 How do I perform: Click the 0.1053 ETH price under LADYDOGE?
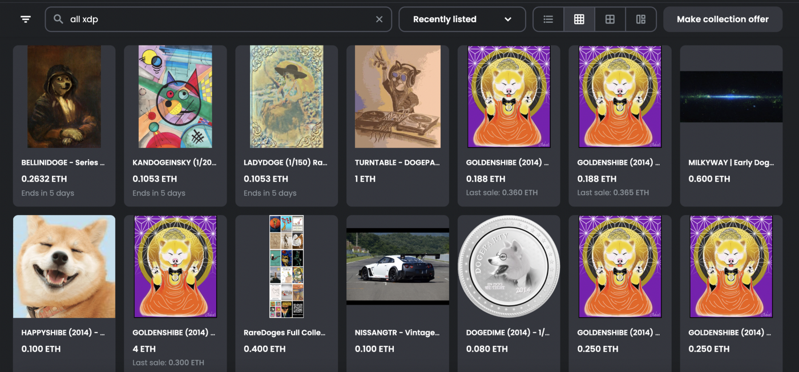[x=266, y=179]
